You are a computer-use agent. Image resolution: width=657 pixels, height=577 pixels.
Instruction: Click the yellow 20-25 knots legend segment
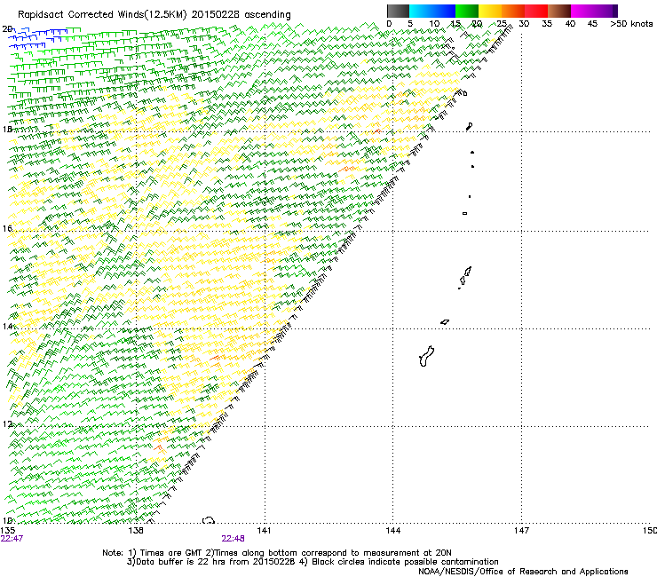point(490,11)
